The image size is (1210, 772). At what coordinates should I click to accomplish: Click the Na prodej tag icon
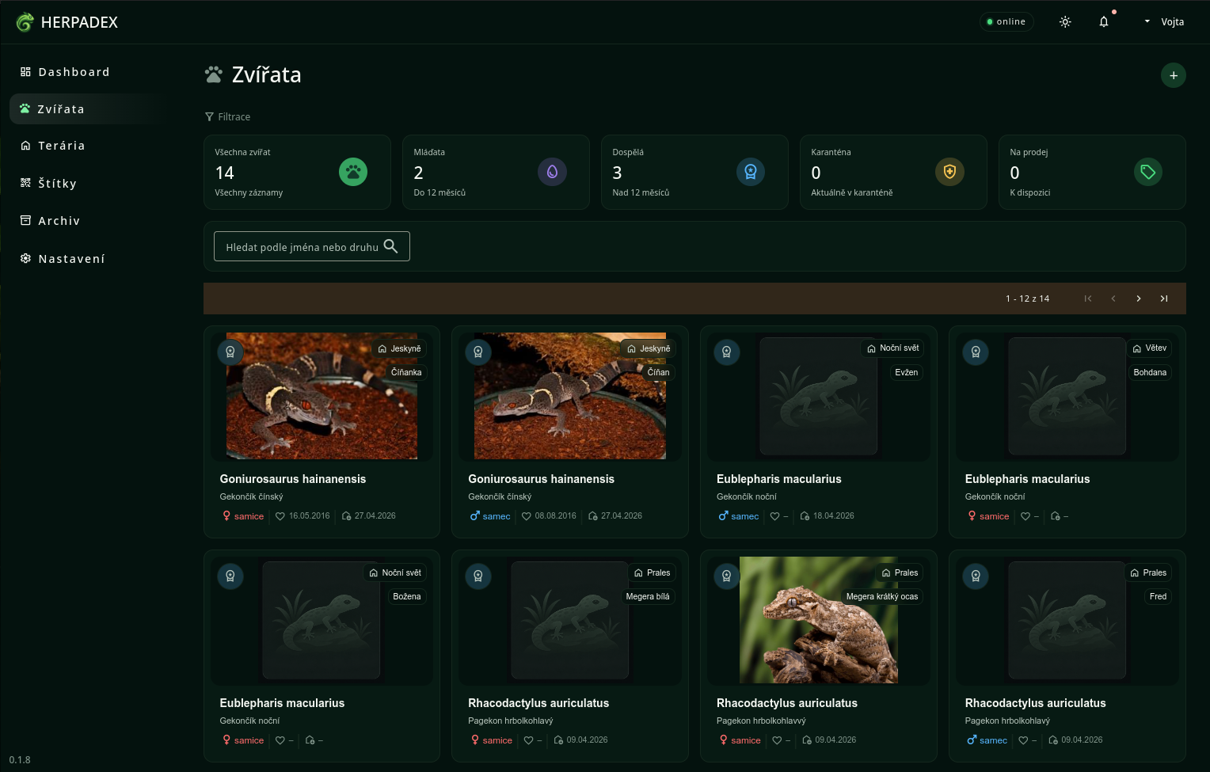(x=1148, y=172)
